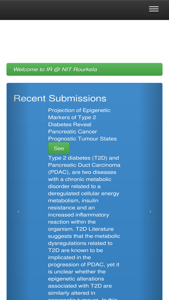Click the deregulated cellular energy text line
The image size is (169, 300).
83,193
